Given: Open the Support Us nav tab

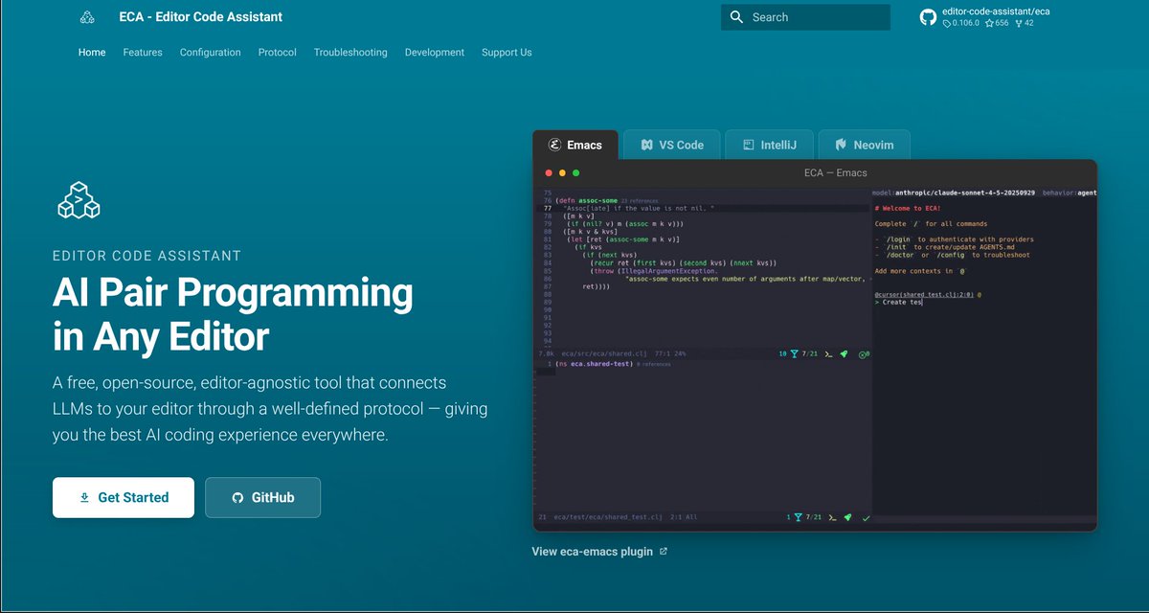Looking at the screenshot, I should tap(507, 53).
